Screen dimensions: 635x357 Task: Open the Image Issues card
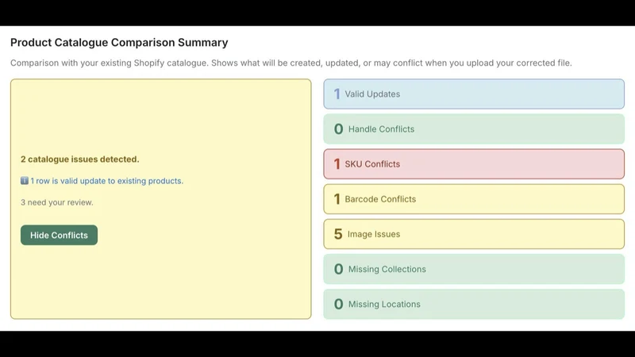point(474,234)
